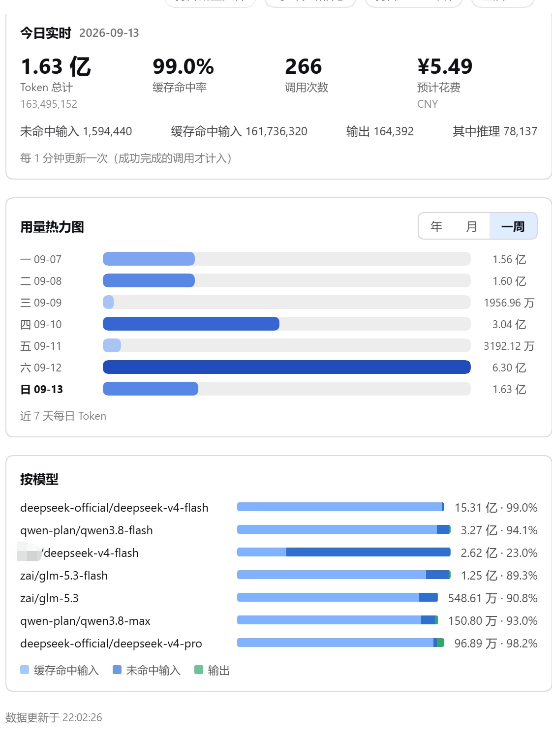The image size is (552, 736).
Task: Click the 15.31 亿 · 99.0% value
Action: coord(496,507)
